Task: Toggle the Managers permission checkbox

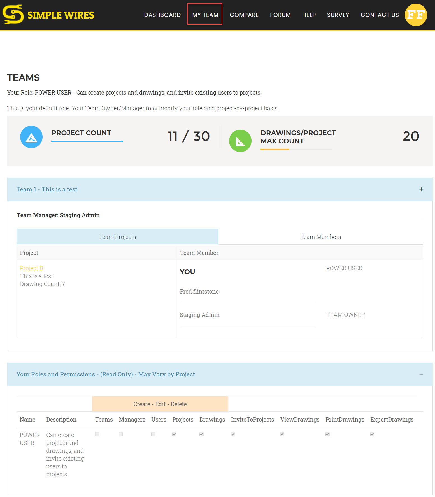Action: click(x=121, y=434)
